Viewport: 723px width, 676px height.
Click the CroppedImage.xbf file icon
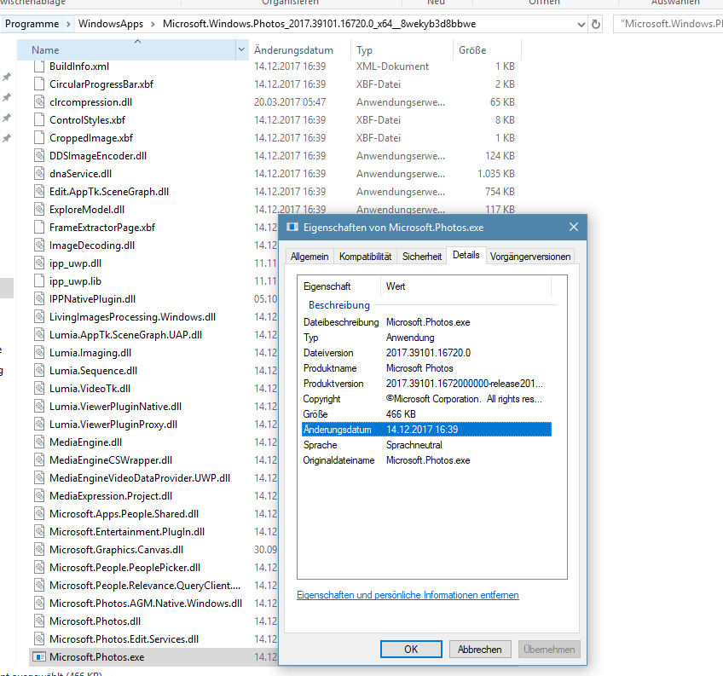click(40, 138)
